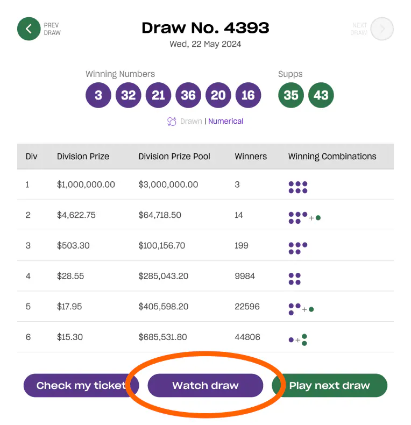Go to the previous draw arrow
The image size is (411, 425).
click(x=29, y=29)
